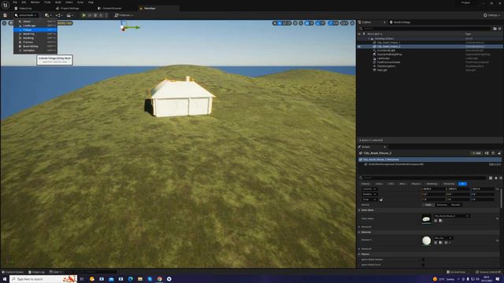Select DirectionalLight in the Outliner
Image resolution: width=504 pixels, height=283 pixels.
coord(386,50)
